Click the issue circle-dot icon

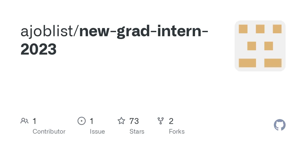click(81, 121)
